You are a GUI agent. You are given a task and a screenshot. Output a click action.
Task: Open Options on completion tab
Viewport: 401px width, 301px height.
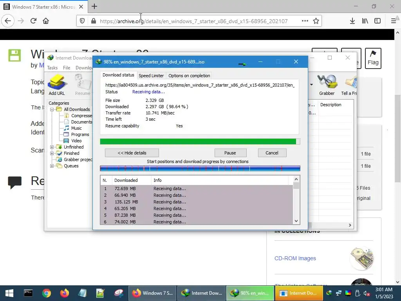(189, 76)
